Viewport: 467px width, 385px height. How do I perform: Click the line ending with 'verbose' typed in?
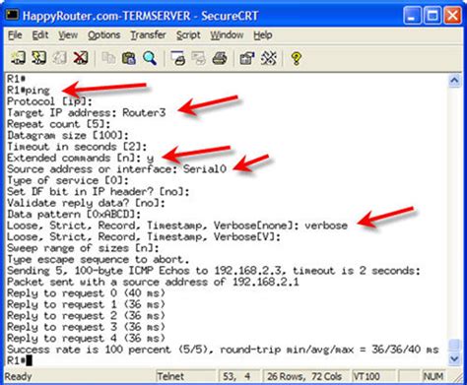point(177,225)
